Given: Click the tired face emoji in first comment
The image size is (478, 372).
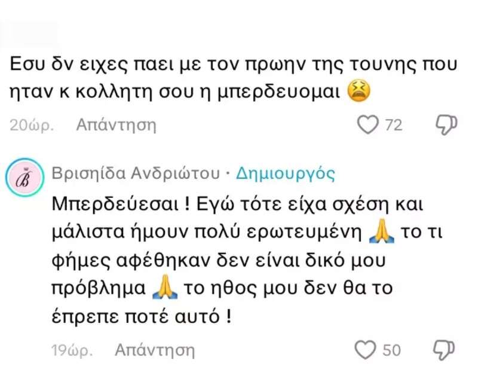Looking at the screenshot, I should coord(360,92).
